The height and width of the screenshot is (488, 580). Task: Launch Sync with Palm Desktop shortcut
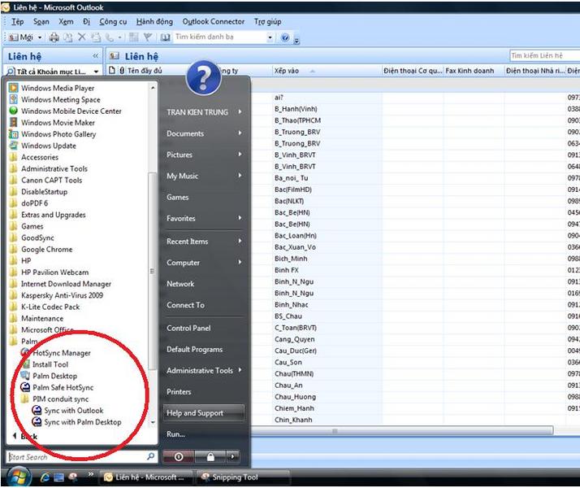click(82, 422)
